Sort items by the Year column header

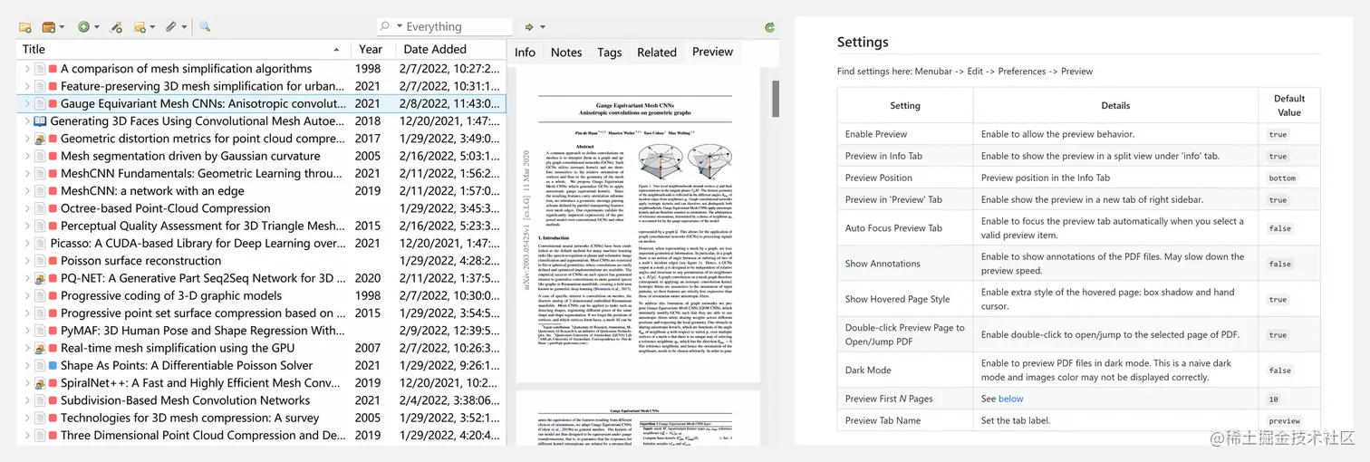pyautogui.click(x=374, y=50)
